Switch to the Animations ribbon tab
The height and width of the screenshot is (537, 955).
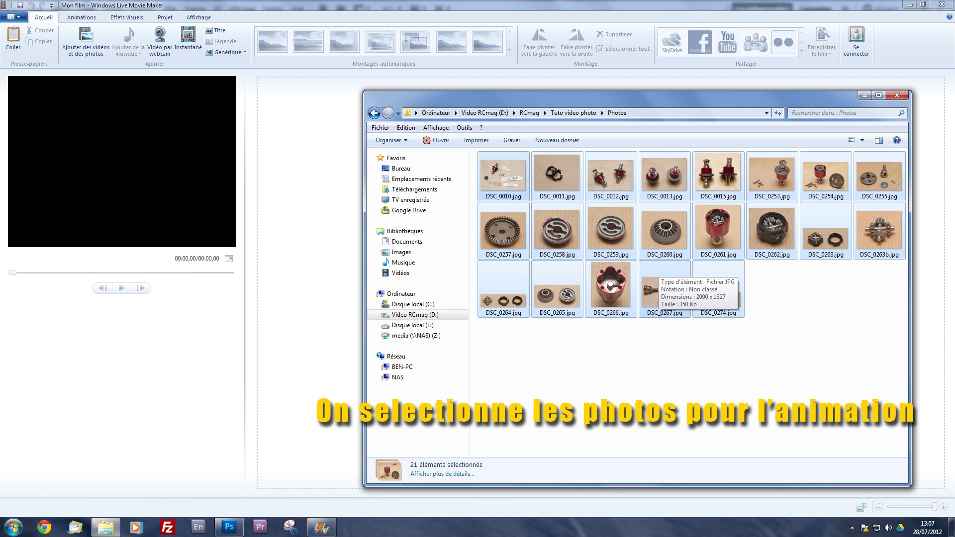click(82, 17)
